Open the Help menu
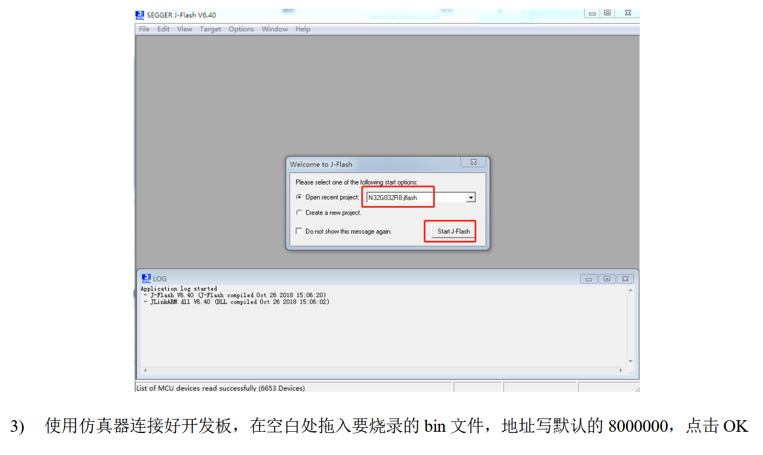763x455 pixels. (x=303, y=29)
